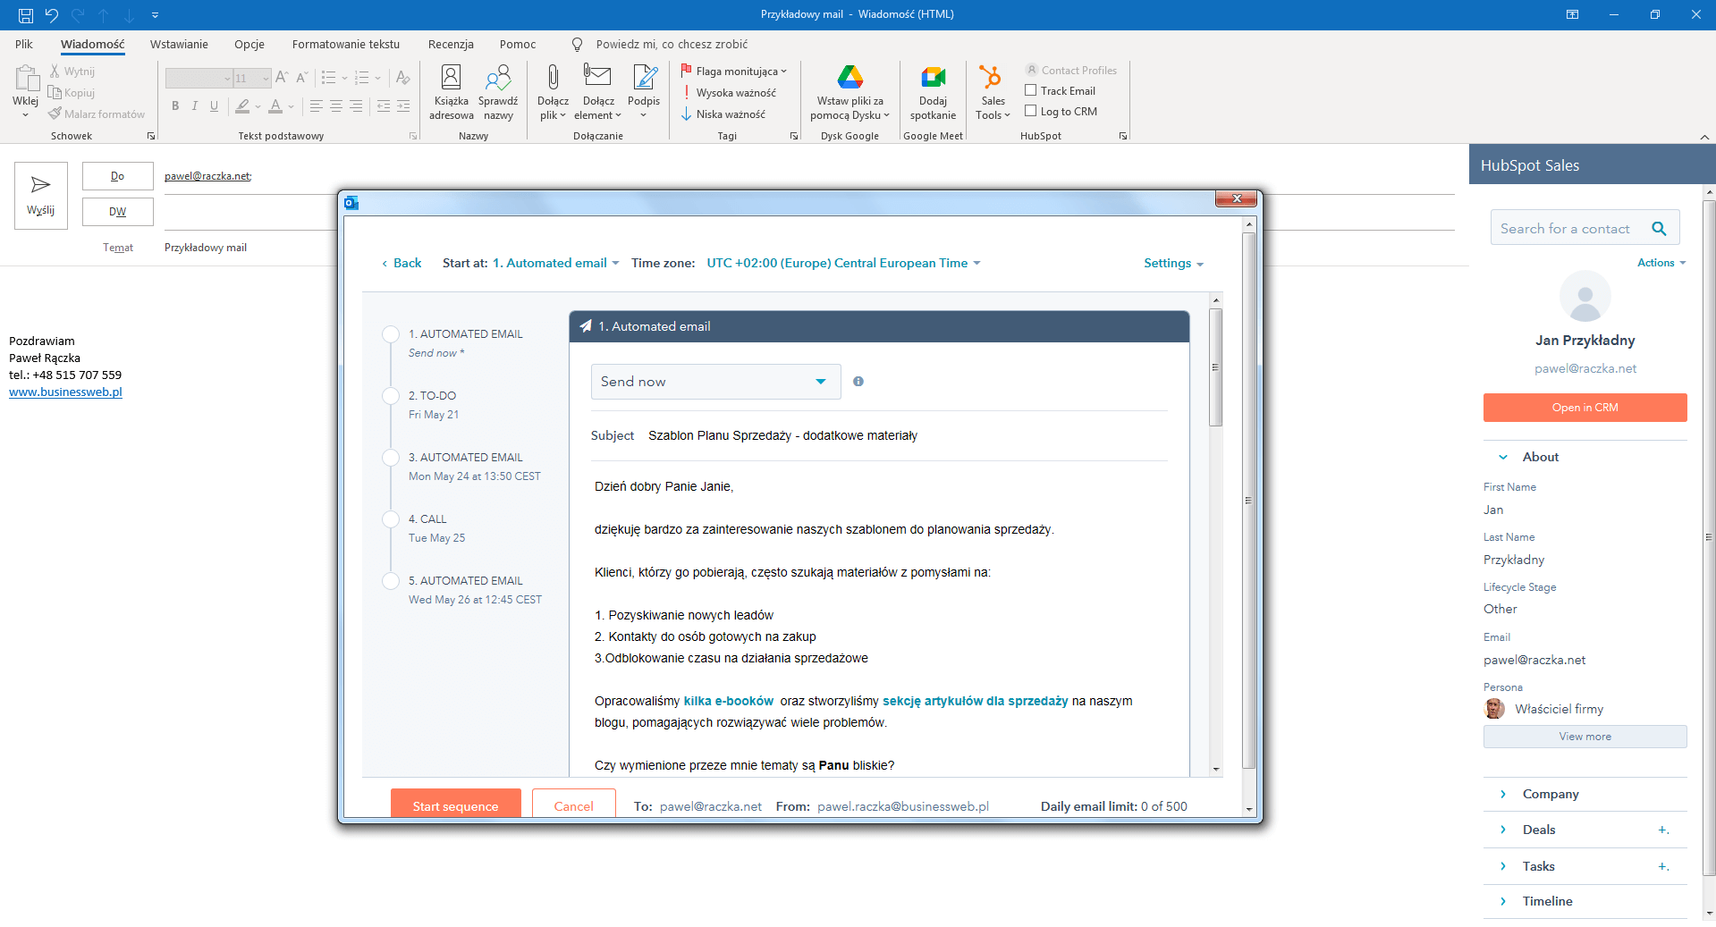This screenshot has width=1716, height=927.
Task: Click View more button
Action: [1585, 737]
